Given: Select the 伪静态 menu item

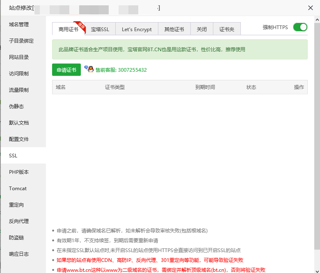Looking at the screenshot, I should tap(16, 107).
